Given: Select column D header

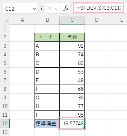Looking at the screenshot, I should (x=97, y=20).
